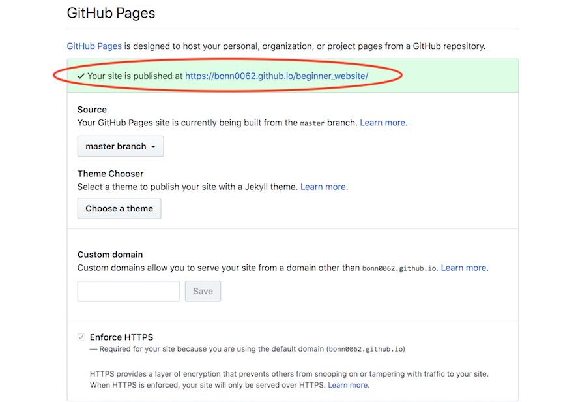
Task: Expand the master branch source dropdown
Action: pyautogui.click(x=121, y=146)
